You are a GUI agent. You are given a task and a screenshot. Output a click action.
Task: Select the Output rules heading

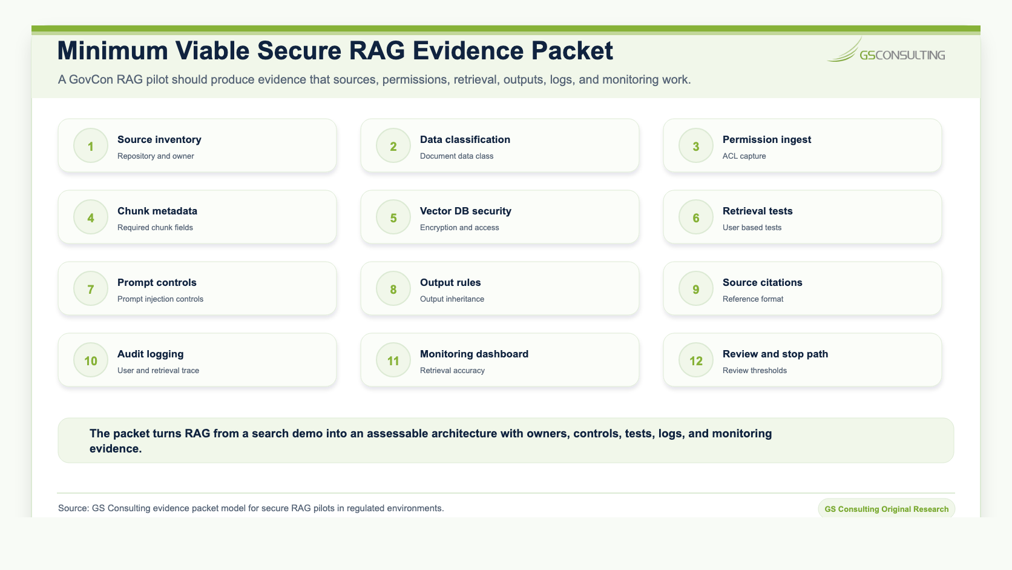pyautogui.click(x=450, y=282)
